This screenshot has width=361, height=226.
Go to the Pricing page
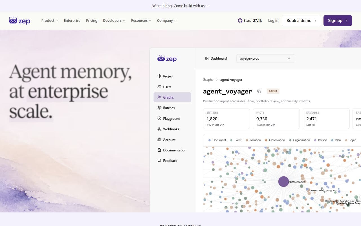pyautogui.click(x=92, y=21)
